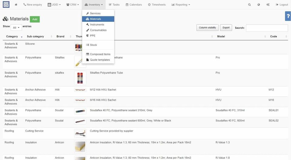Viewport: 291px width, 160px height.
Task: Open Quote templates from the menu
Action: pyautogui.click(x=98, y=60)
